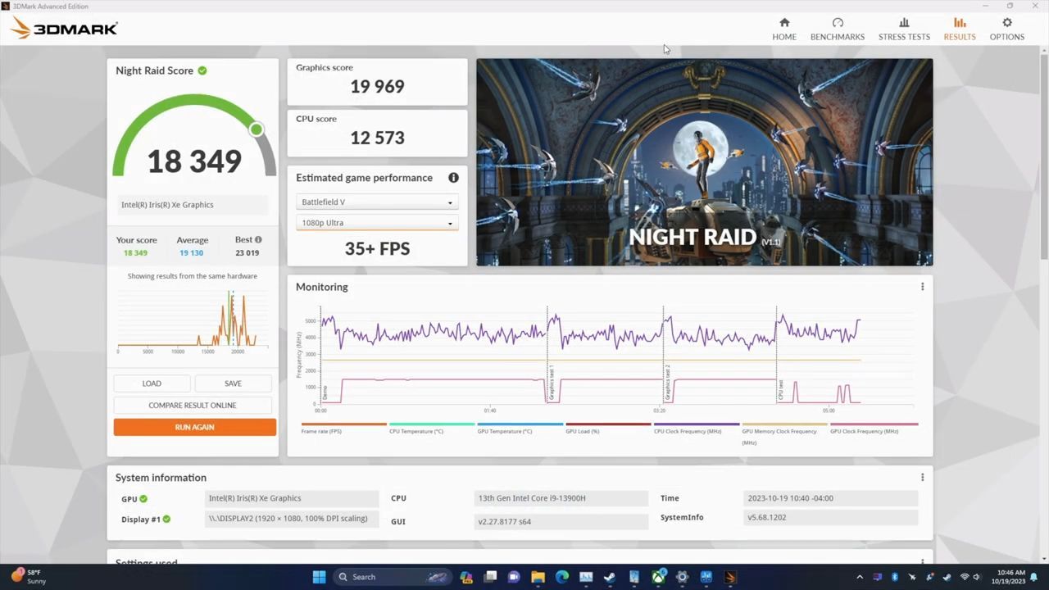
Task: Click the Night Raid Score green checkmark
Action: pos(202,70)
